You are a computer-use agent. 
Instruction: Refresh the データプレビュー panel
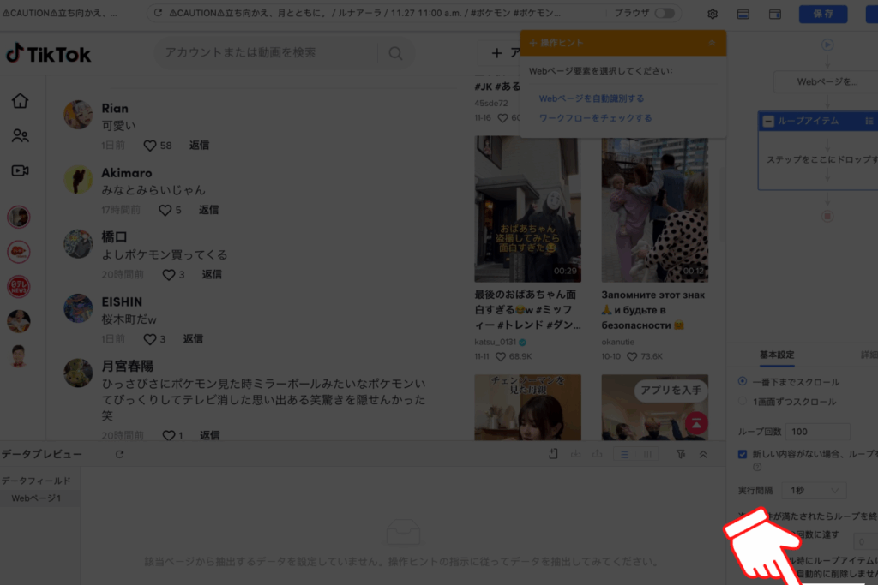tap(119, 454)
